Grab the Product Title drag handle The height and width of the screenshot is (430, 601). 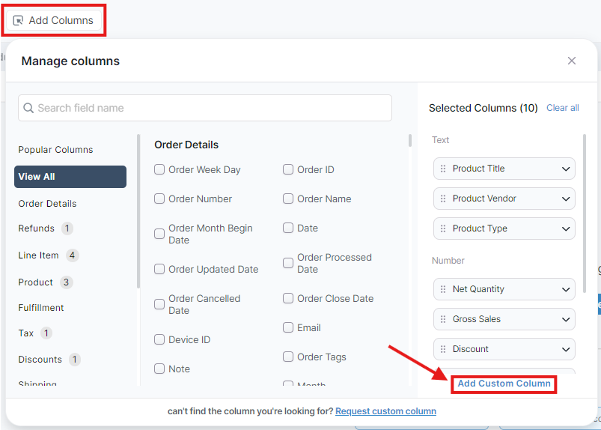(x=443, y=169)
